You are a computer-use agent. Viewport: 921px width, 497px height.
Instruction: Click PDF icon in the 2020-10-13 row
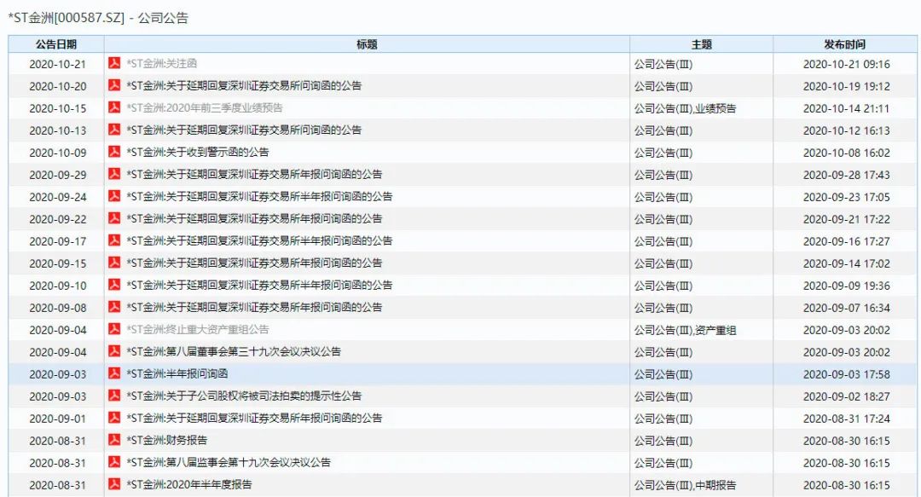click(114, 130)
